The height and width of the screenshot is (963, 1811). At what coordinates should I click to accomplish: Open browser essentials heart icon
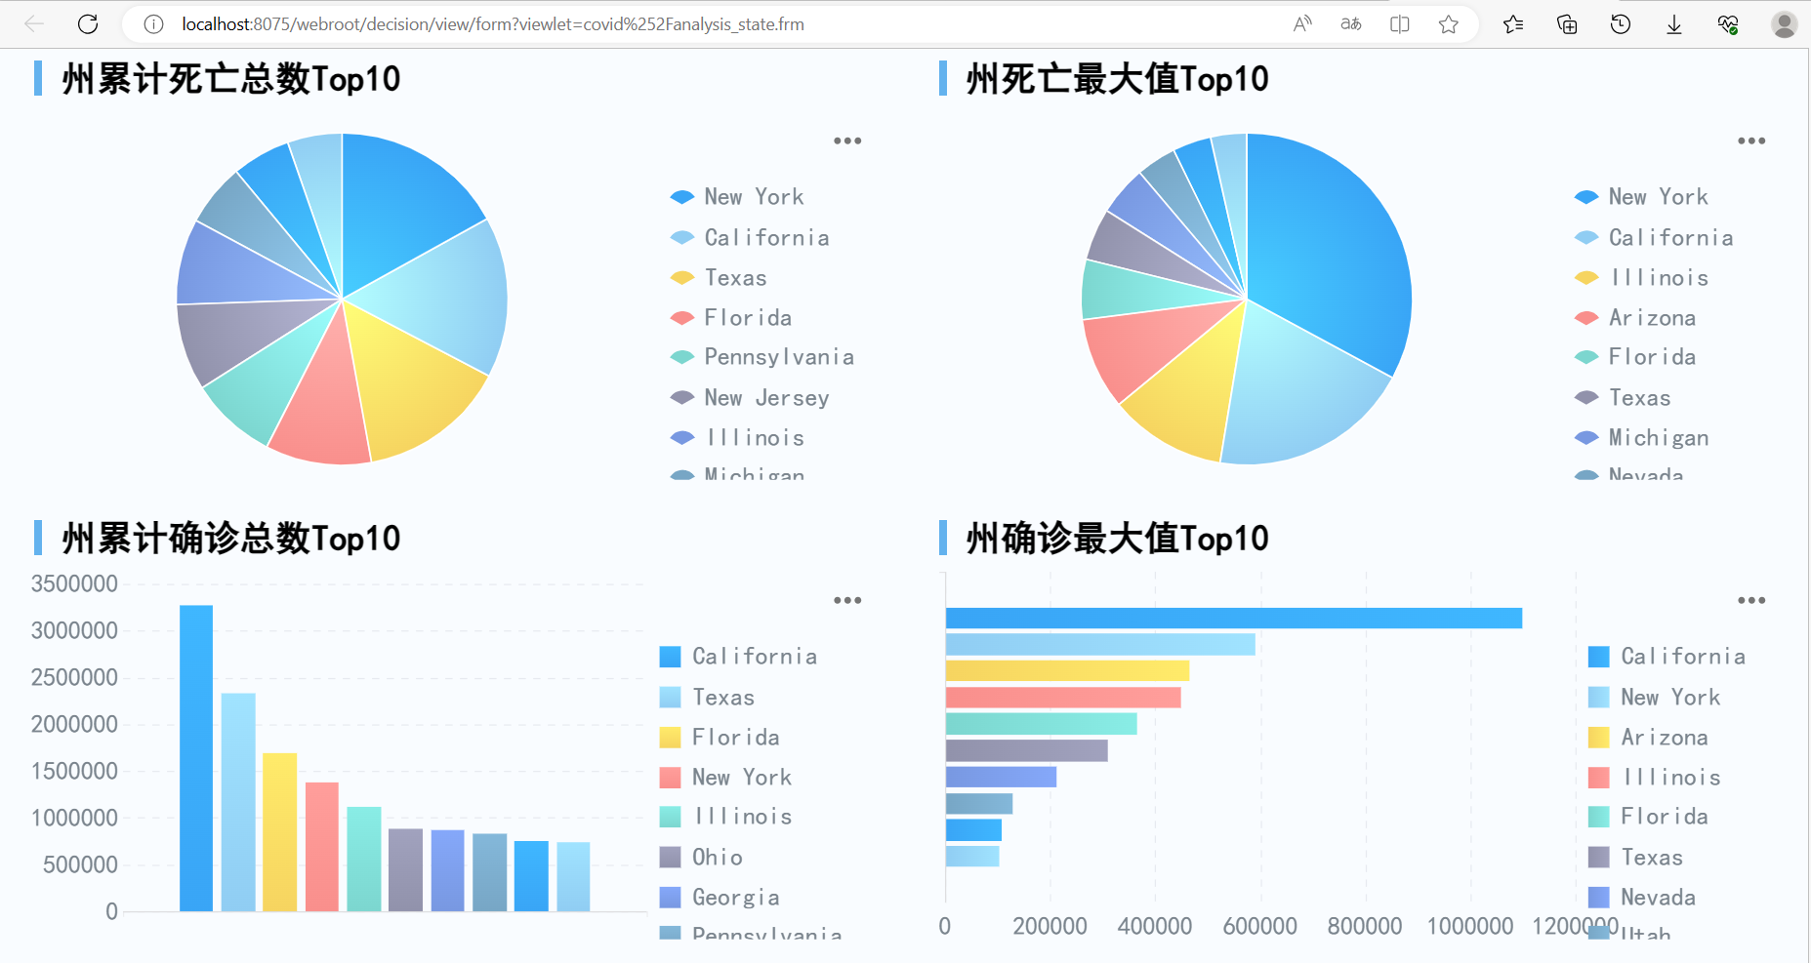pos(1728,24)
